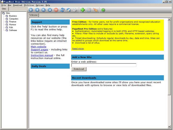Switch to the Sites sidebar tab
Image resolution: width=173 pixels, height=130 pixels.
4,9
